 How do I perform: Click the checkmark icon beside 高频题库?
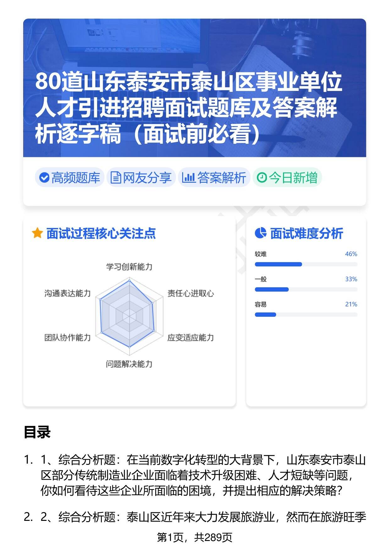[44, 178]
